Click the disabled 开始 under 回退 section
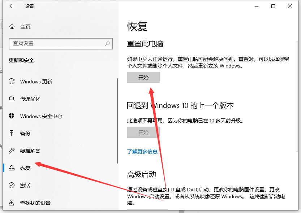Image resolution: width=301 pixels, height=213 pixels. coord(143,132)
